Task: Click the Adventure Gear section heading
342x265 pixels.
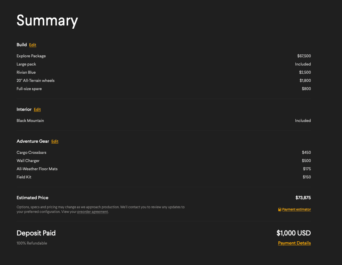Action: pyautogui.click(x=33, y=141)
